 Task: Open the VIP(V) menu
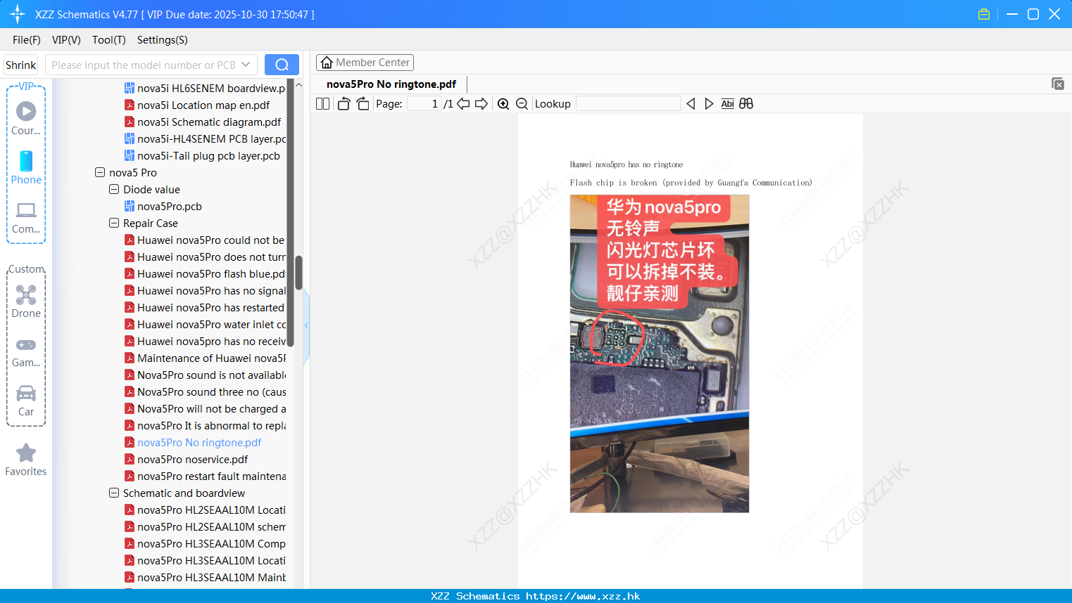pyautogui.click(x=66, y=40)
